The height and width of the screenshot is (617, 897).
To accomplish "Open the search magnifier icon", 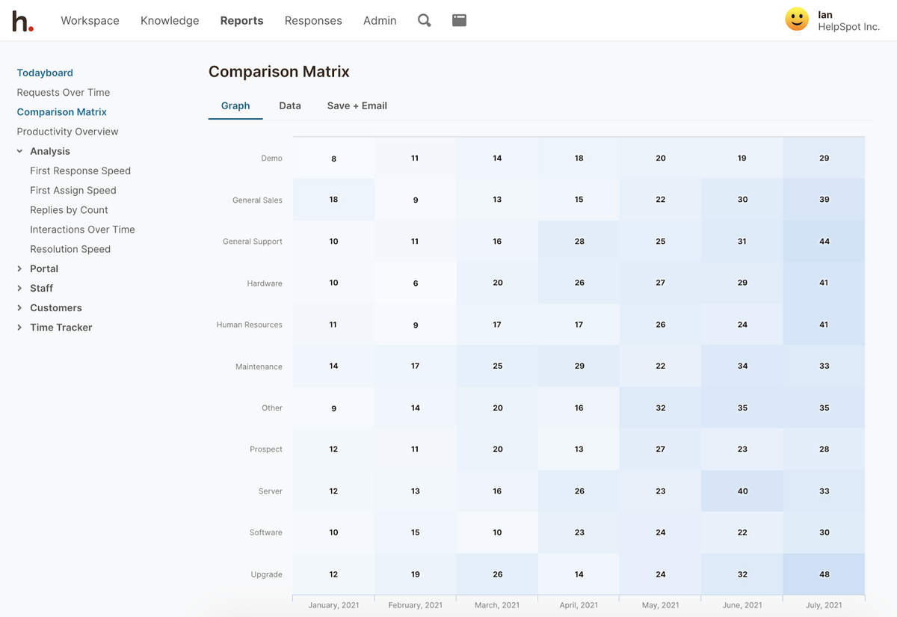I will (424, 21).
